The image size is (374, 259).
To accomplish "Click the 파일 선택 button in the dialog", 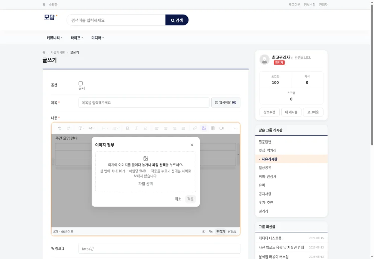I will pyautogui.click(x=145, y=184).
